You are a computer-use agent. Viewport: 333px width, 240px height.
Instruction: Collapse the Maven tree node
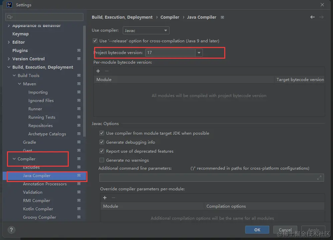(19, 84)
